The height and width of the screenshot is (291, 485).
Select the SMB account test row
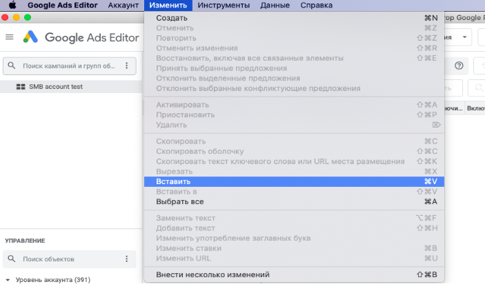(x=71, y=87)
